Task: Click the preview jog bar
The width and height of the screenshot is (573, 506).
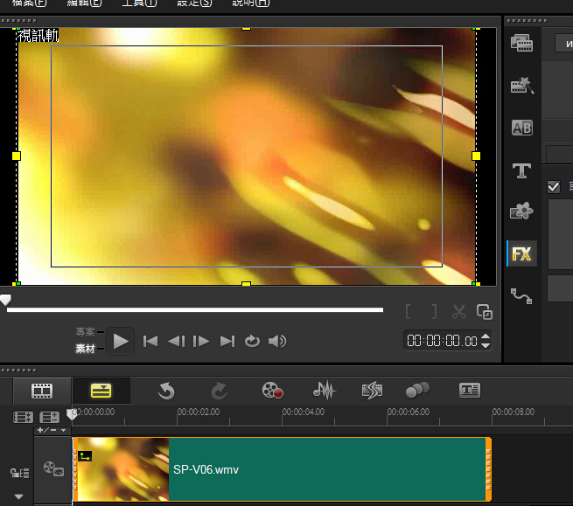Action: coord(195,310)
